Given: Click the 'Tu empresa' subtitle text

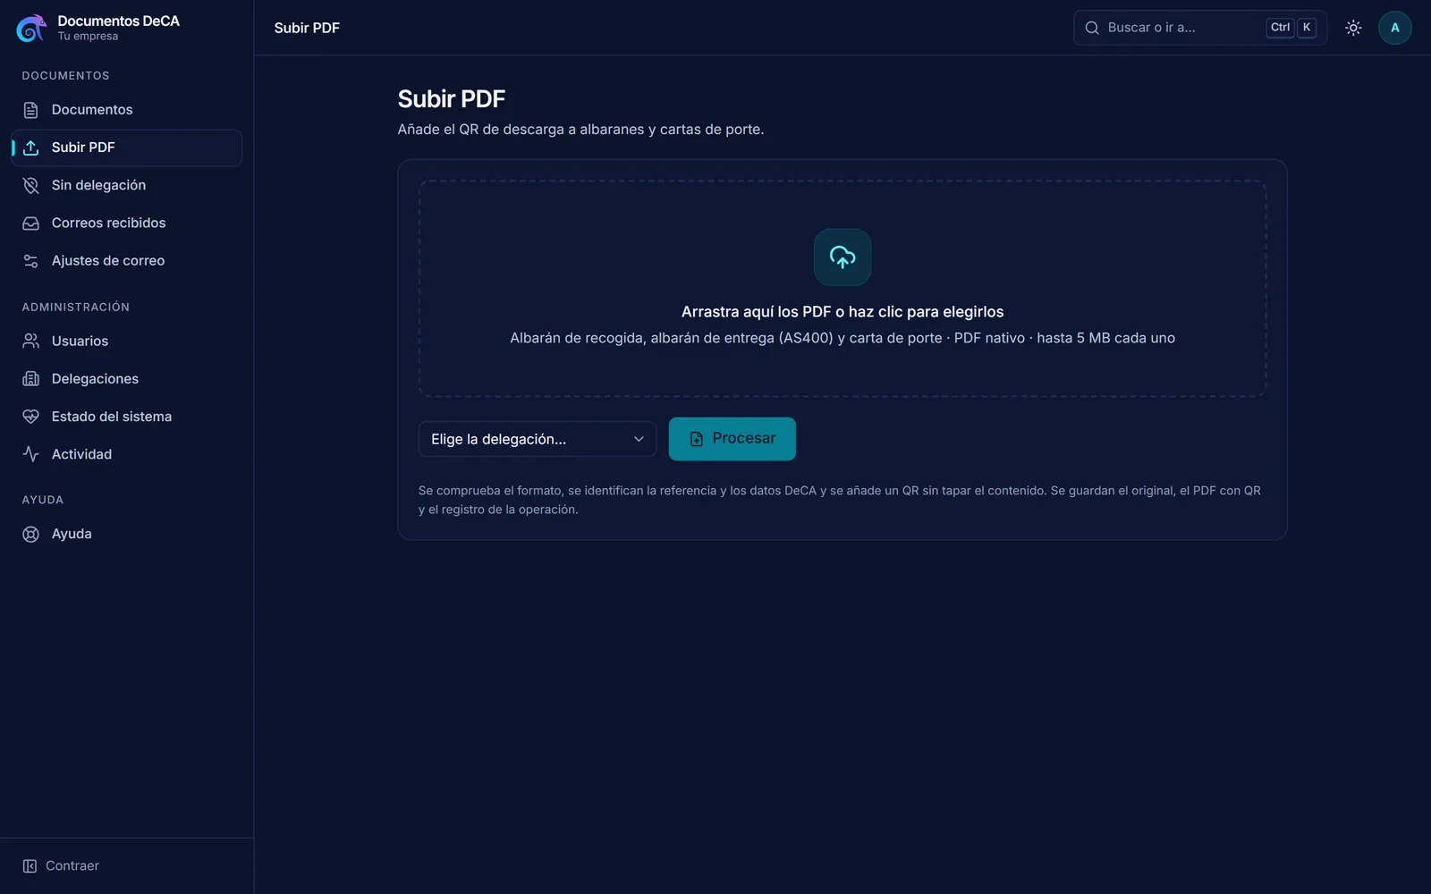Looking at the screenshot, I should click(x=88, y=37).
